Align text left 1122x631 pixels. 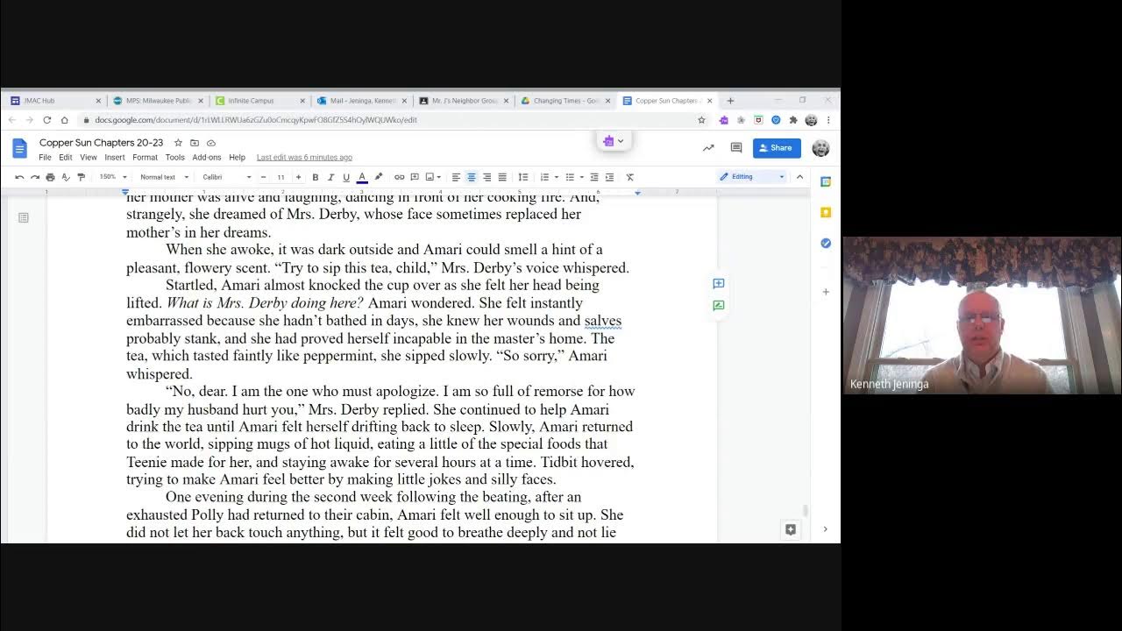click(456, 177)
